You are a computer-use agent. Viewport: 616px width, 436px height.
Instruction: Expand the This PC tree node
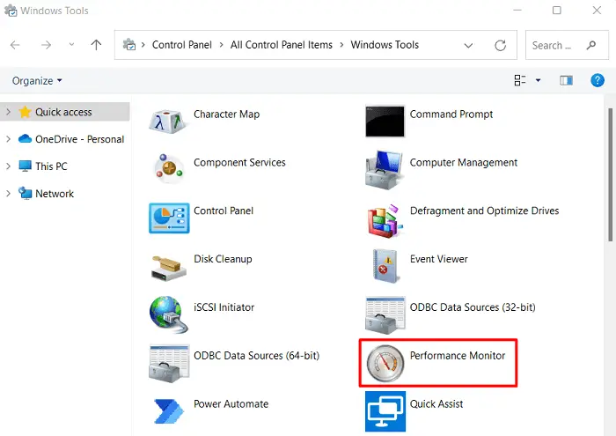[9, 166]
